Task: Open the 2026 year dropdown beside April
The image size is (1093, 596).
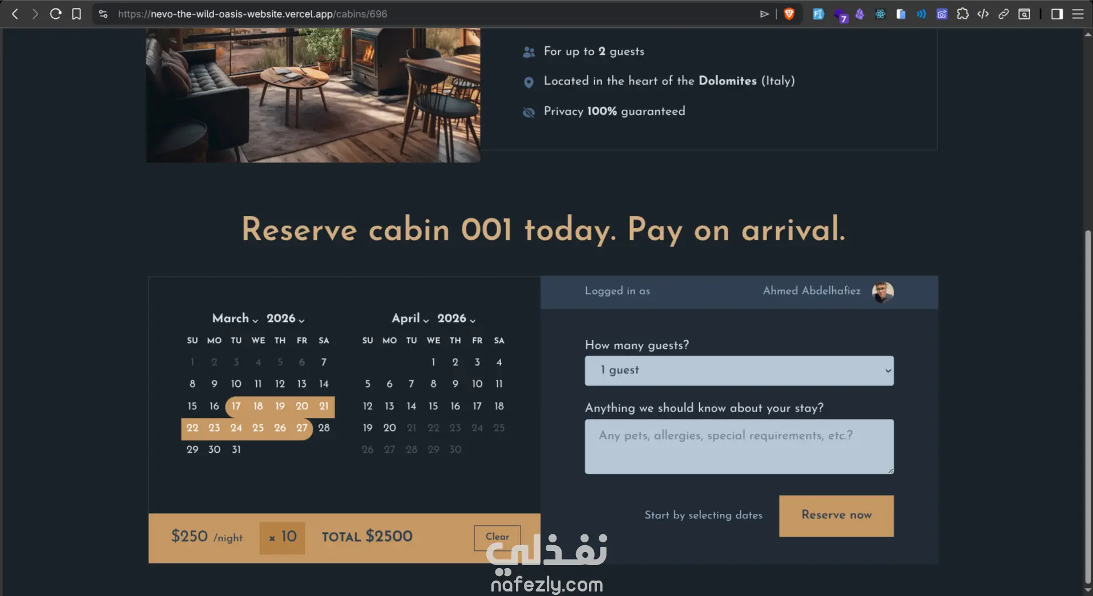Action: pos(456,318)
